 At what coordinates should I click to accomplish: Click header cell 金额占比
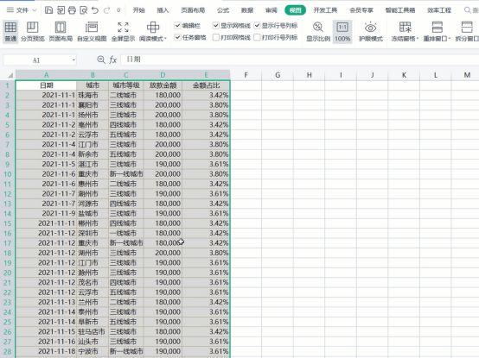(206, 85)
